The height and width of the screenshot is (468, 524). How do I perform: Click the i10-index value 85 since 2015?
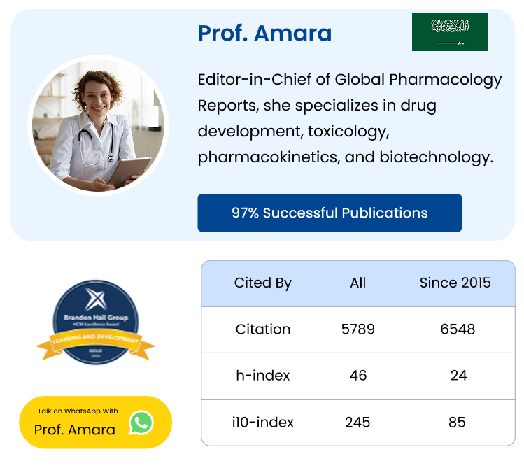pyautogui.click(x=458, y=422)
